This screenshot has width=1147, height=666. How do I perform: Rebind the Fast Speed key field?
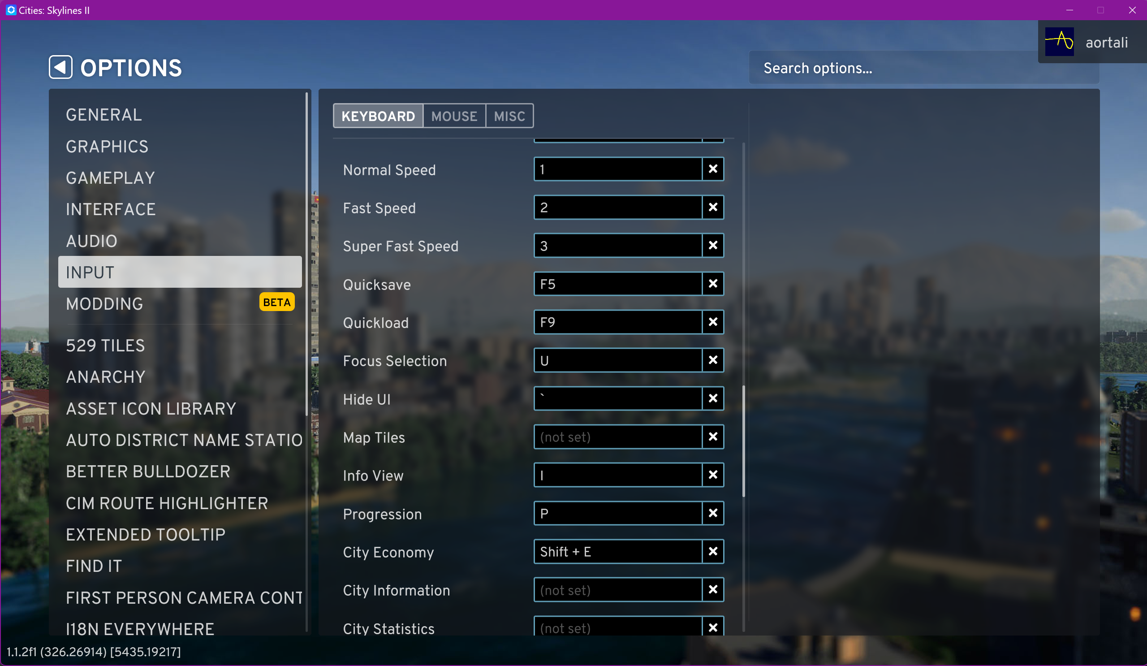click(x=618, y=208)
